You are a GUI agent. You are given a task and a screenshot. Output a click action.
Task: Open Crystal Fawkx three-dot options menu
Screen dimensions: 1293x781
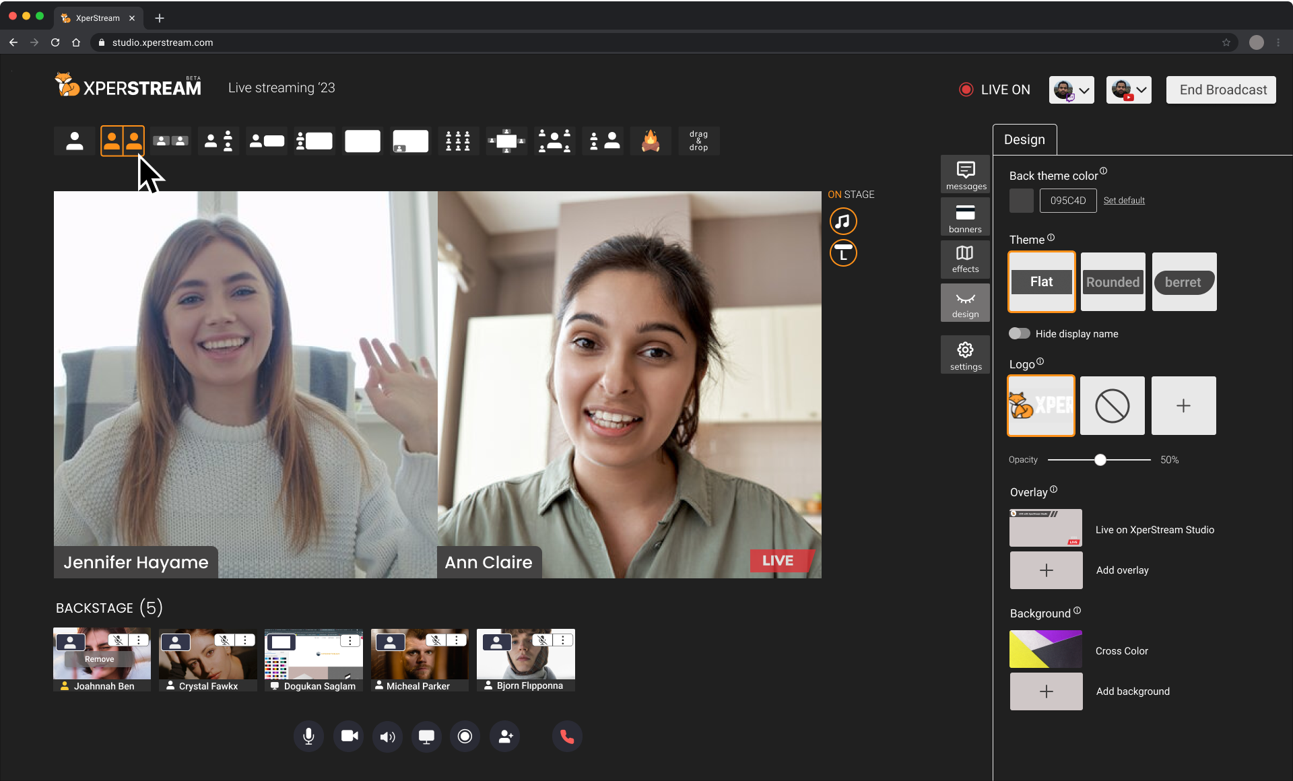point(245,640)
